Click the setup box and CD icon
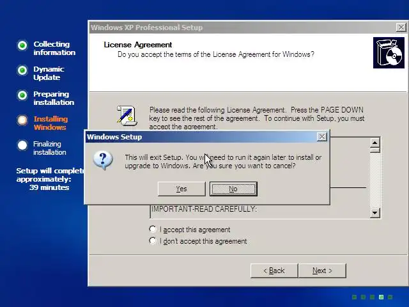Viewport: 409px width, 307px height. (389, 52)
